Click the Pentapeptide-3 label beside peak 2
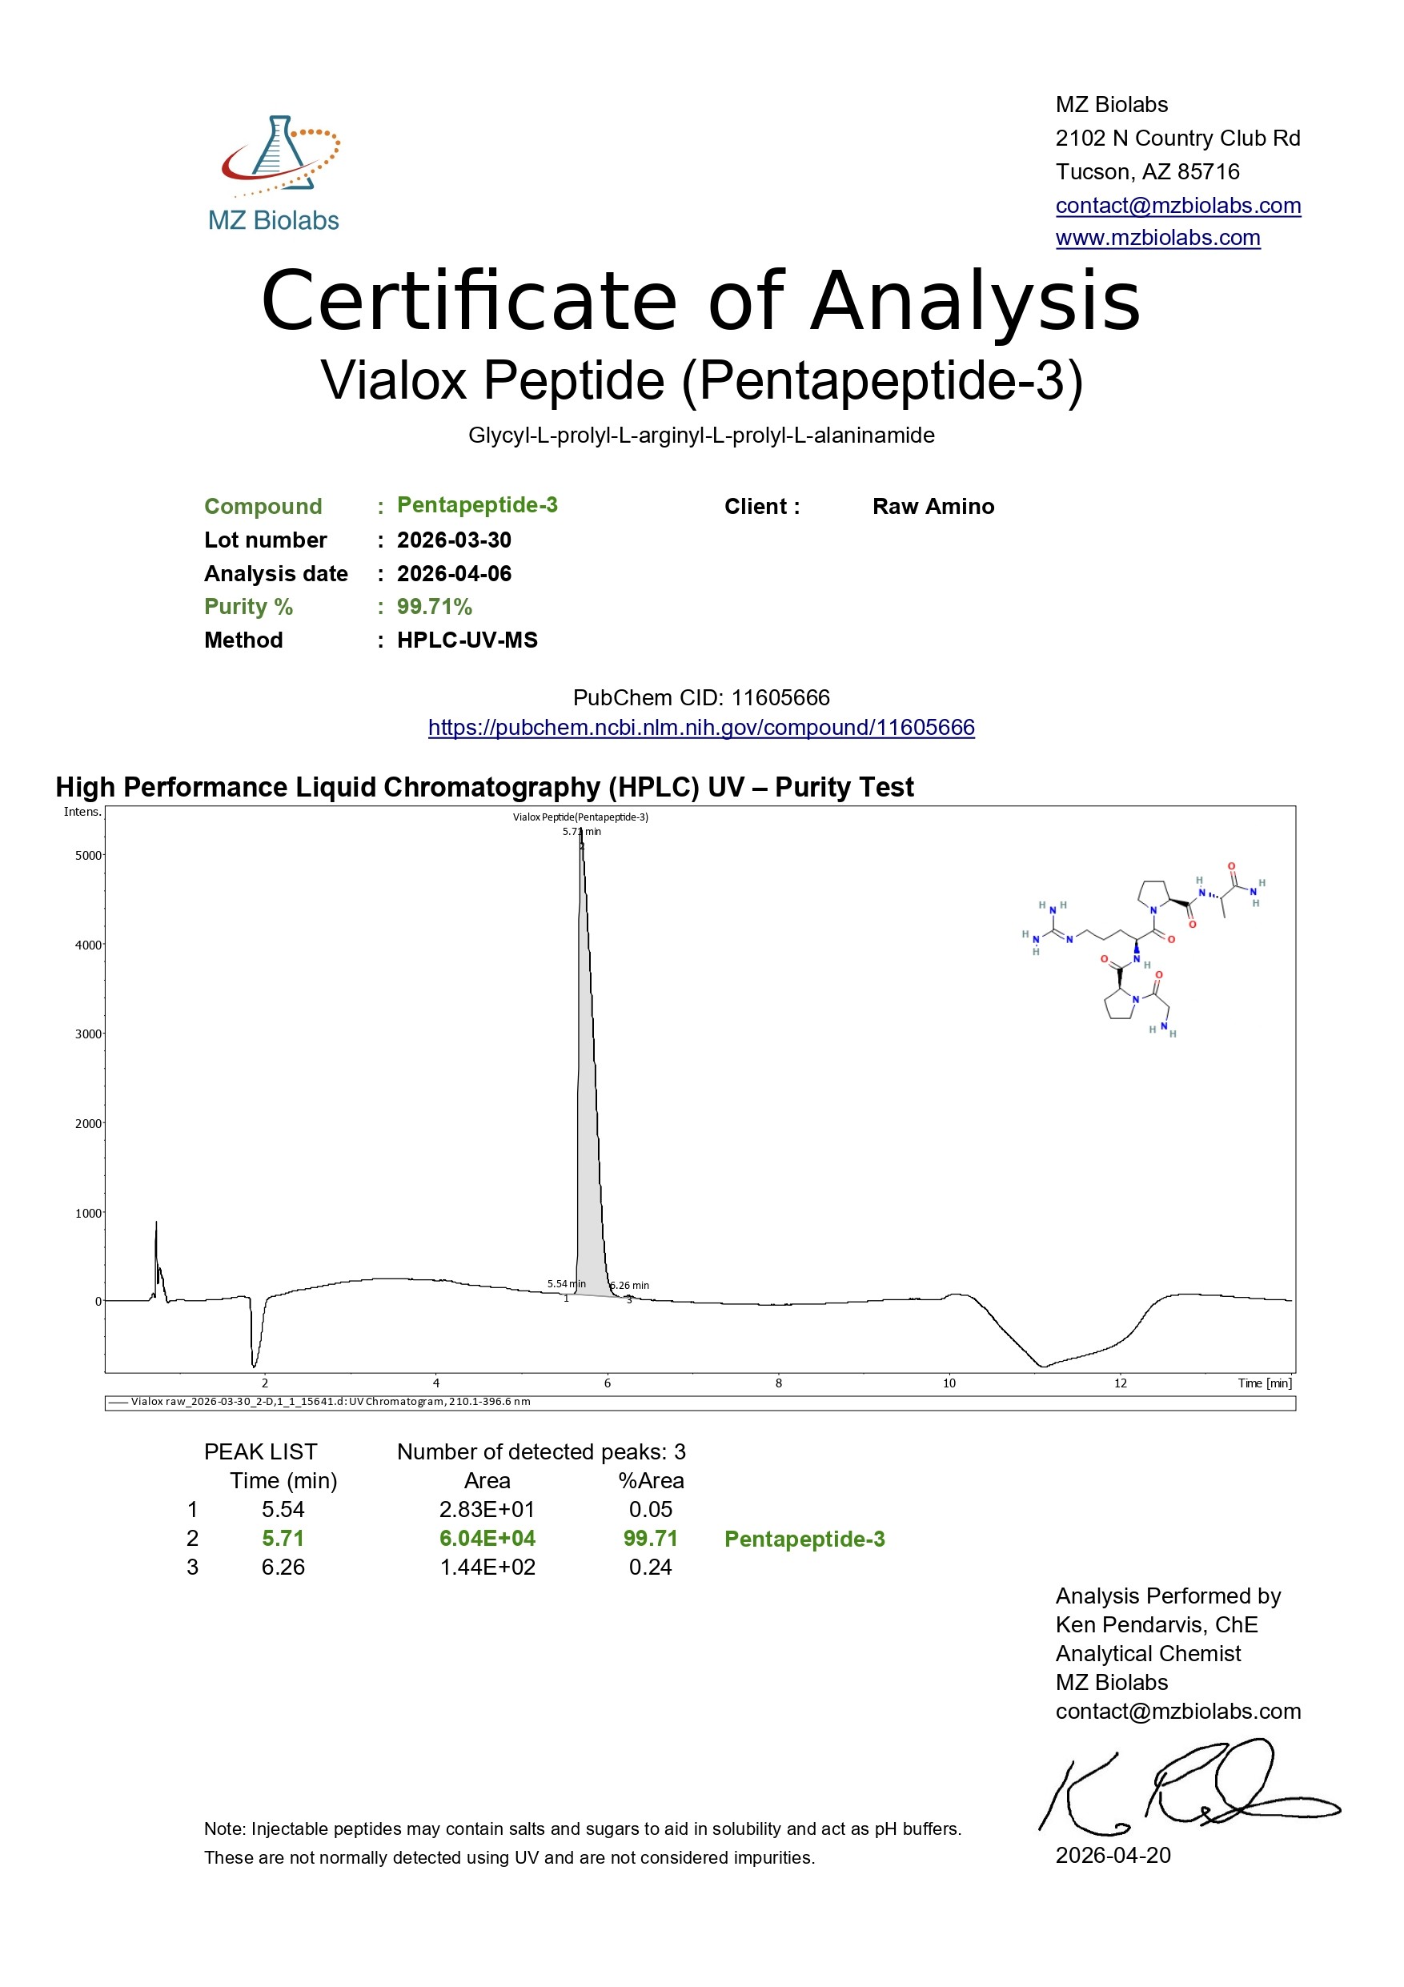The height and width of the screenshot is (1987, 1404). pyautogui.click(x=804, y=1539)
